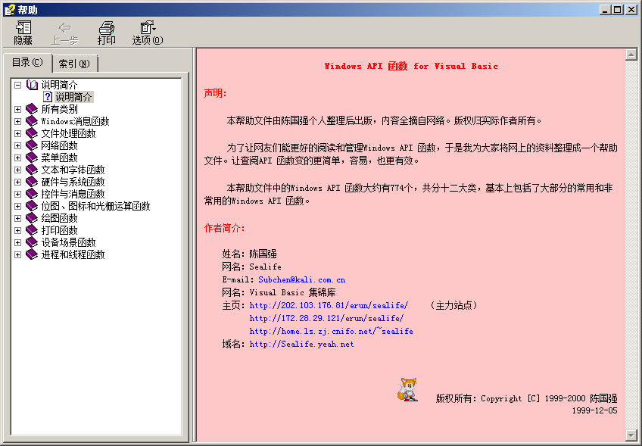642x446 pixels.
Task: Expand the 网络函数 node
Action: (17, 145)
